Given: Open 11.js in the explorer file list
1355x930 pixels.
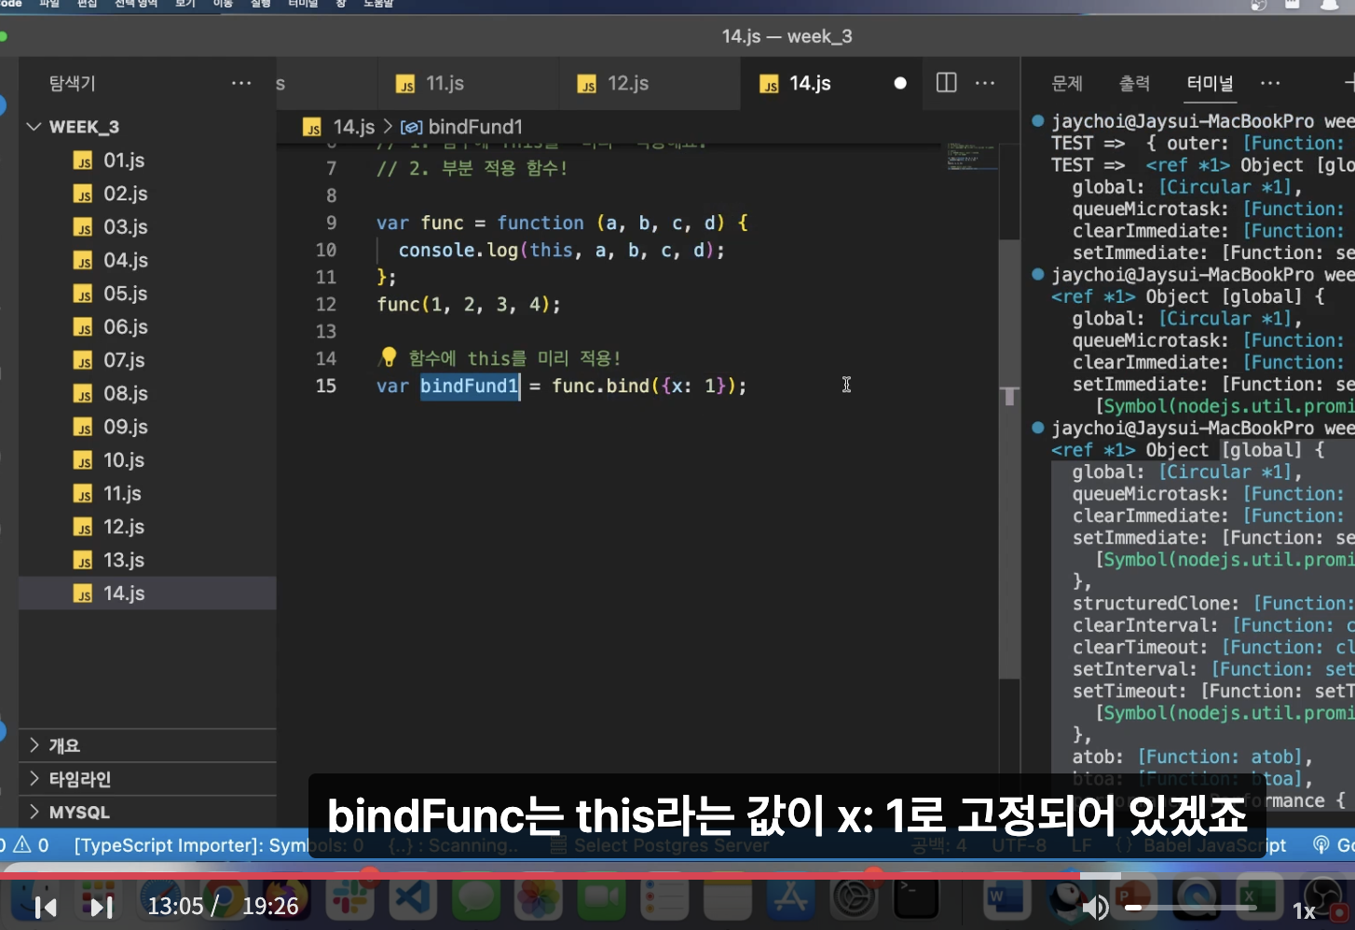Looking at the screenshot, I should click(x=147, y=494).
